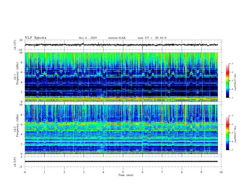Screen dimensions: 249x193
Task: Click the time axis tick label "9"
Action: pyautogui.click(x=201, y=172)
